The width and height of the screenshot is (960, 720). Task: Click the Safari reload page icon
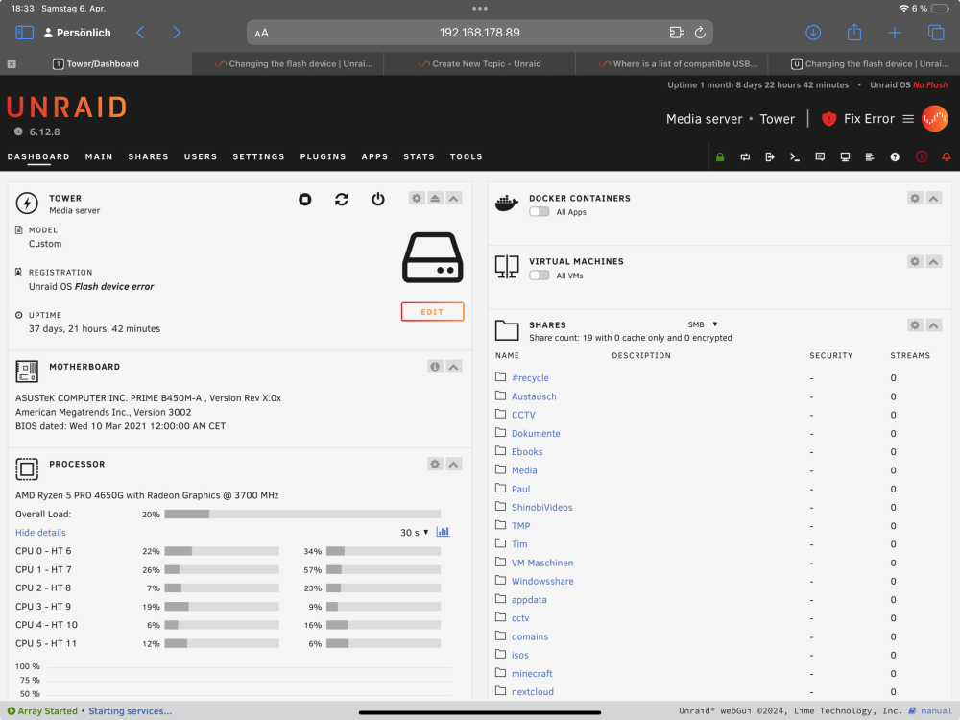coord(700,33)
